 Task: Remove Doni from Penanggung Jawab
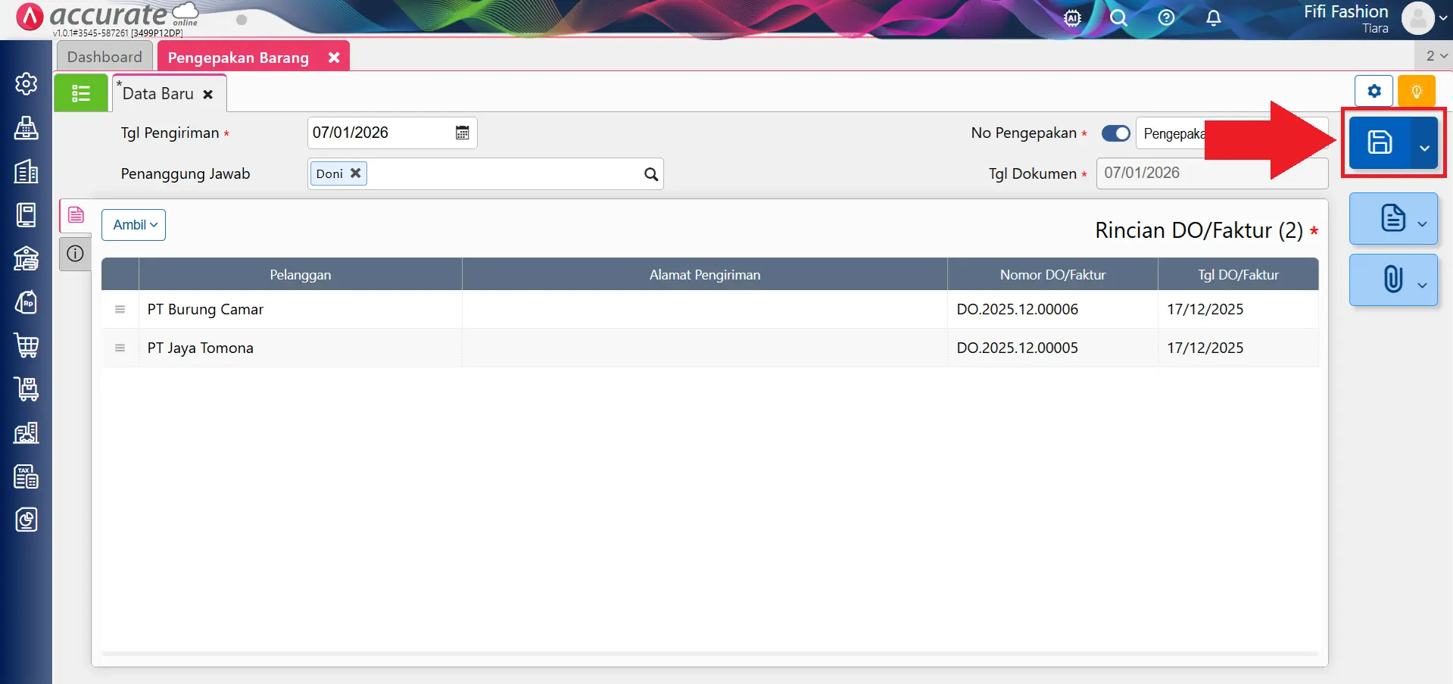click(x=355, y=173)
